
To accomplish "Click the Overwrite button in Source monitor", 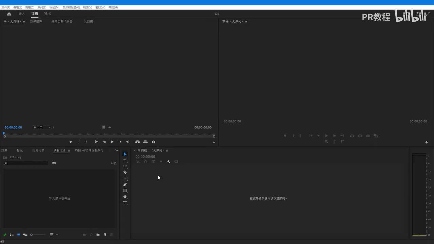I will point(145,142).
